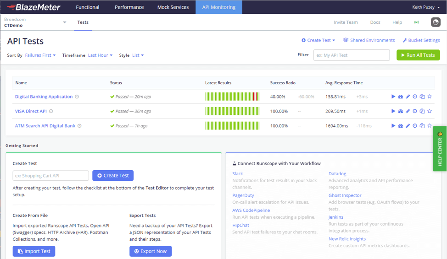Click VISA Direct API latest results bar
The image size is (447, 259).
click(232, 111)
